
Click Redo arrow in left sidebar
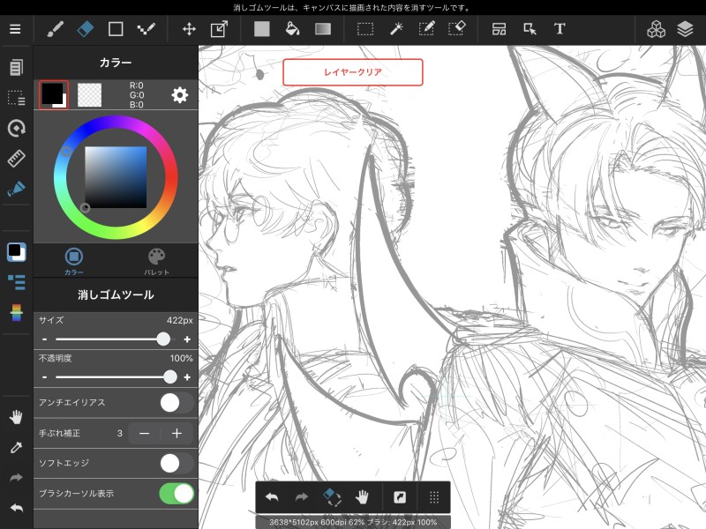tap(16, 478)
